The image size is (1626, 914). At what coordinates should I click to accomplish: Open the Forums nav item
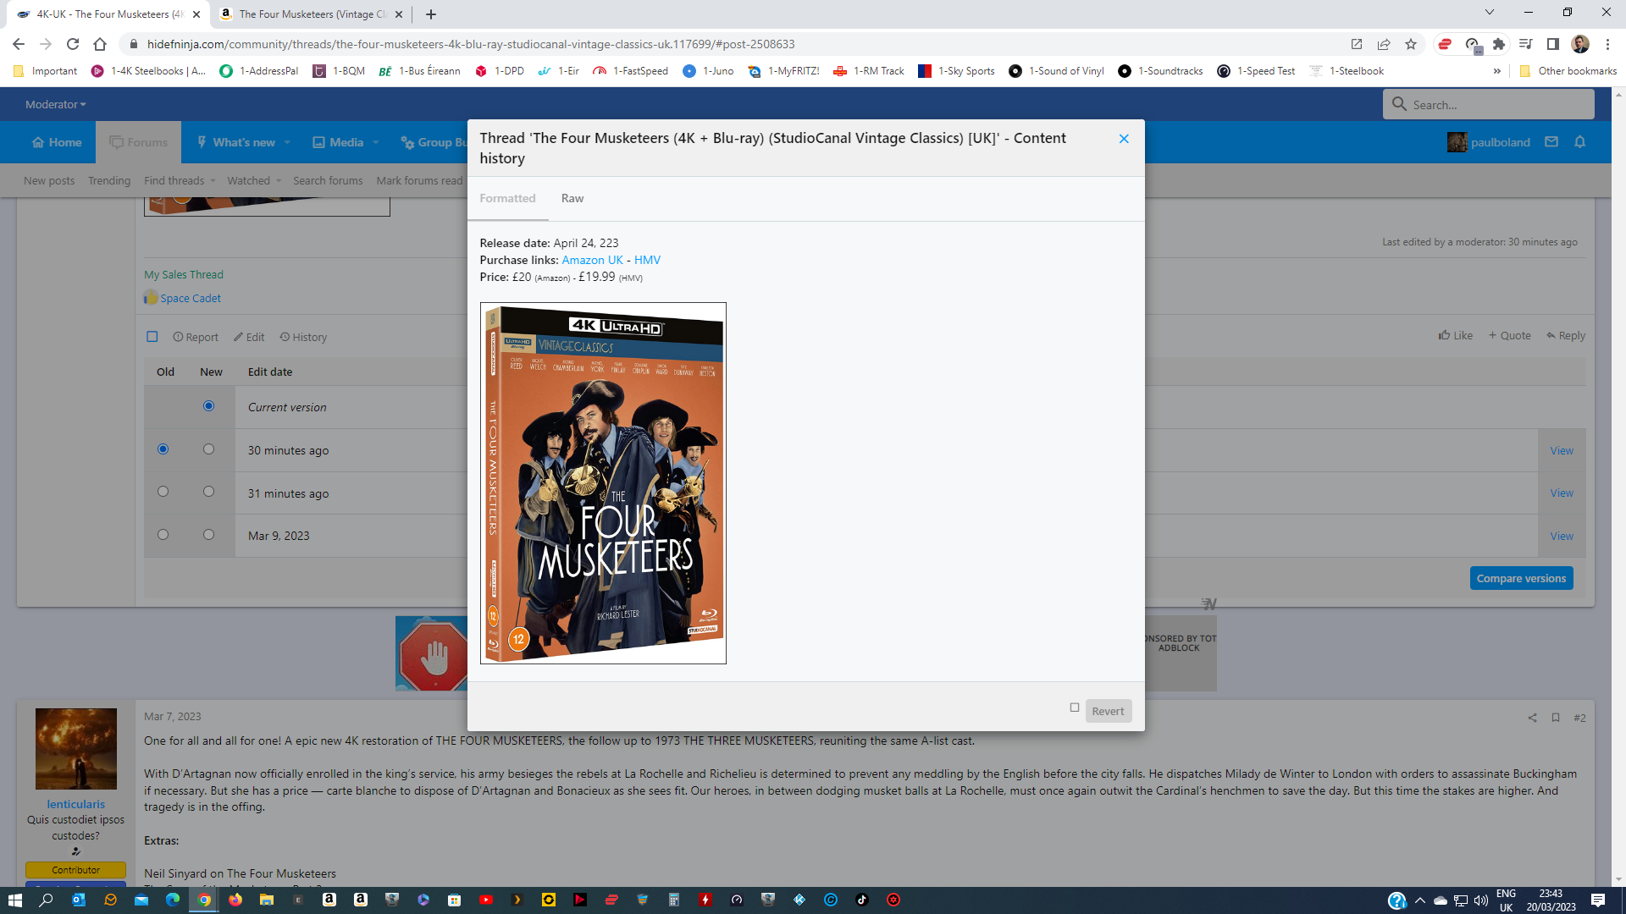[x=139, y=142]
